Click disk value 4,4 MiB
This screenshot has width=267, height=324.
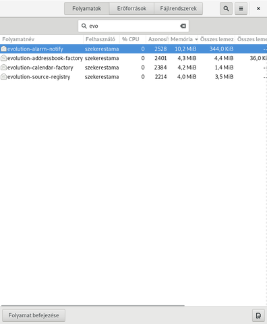tap(224, 58)
